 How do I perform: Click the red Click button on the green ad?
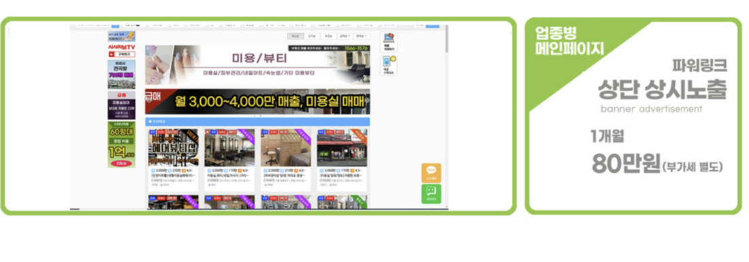tap(121, 163)
